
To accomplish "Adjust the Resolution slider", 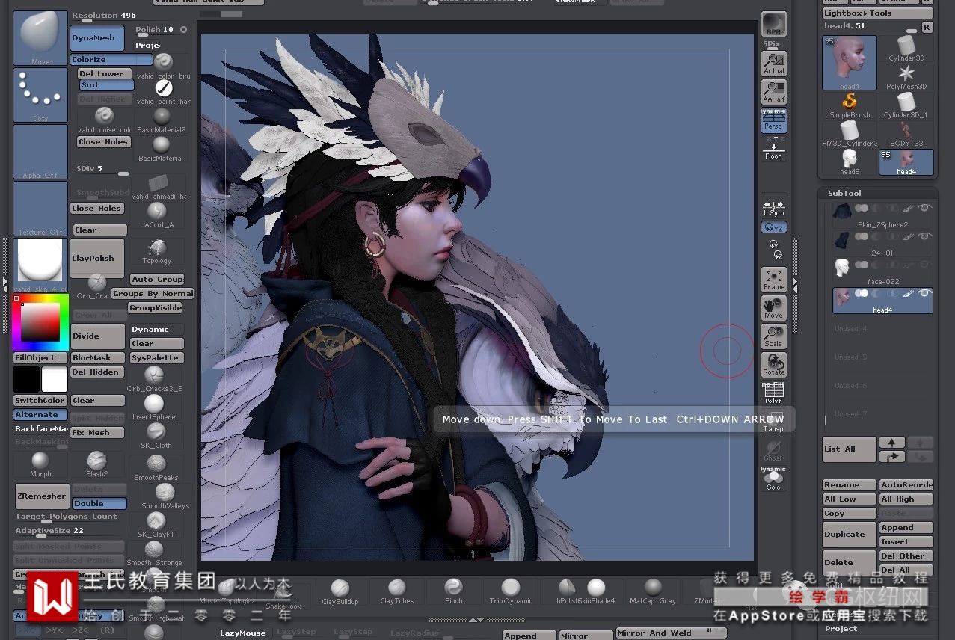I will (x=104, y=16).
